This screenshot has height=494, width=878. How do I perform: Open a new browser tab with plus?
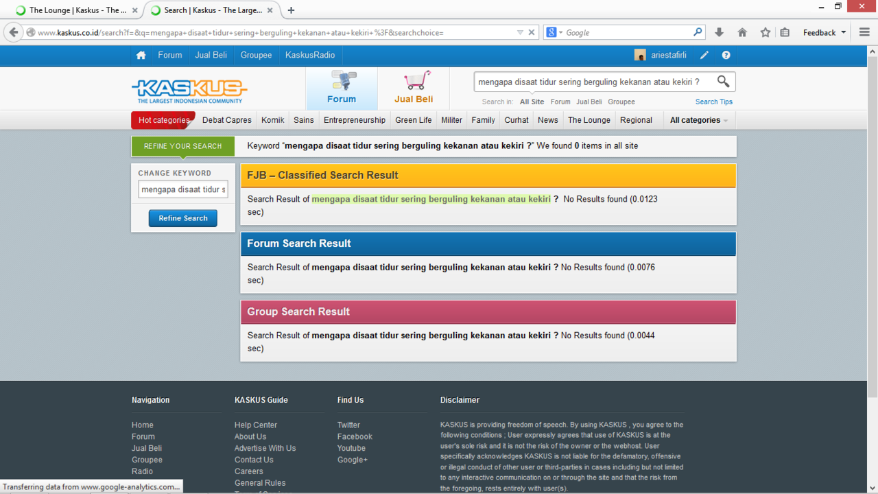[291, 10]
